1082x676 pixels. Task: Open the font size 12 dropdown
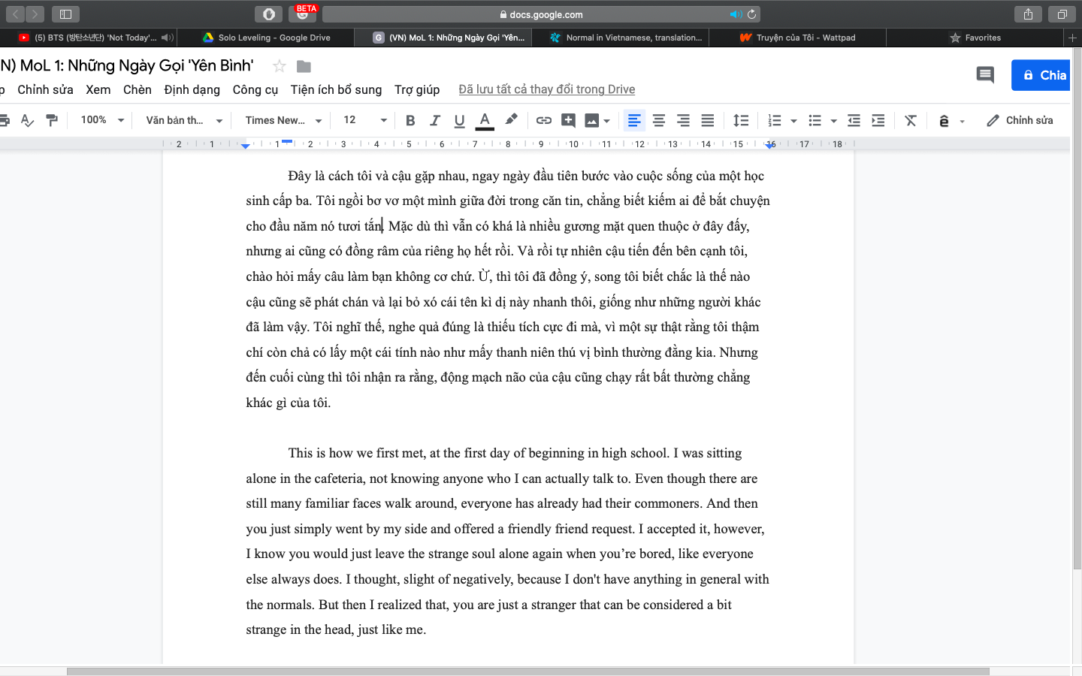coord(365,120)
